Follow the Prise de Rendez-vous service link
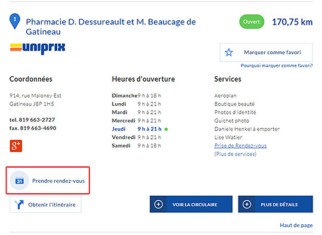 [240, 146]
